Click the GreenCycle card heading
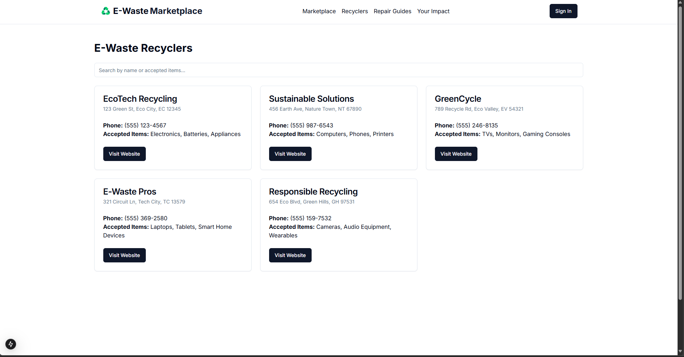 pyautogui.click(x=458, y=99)
